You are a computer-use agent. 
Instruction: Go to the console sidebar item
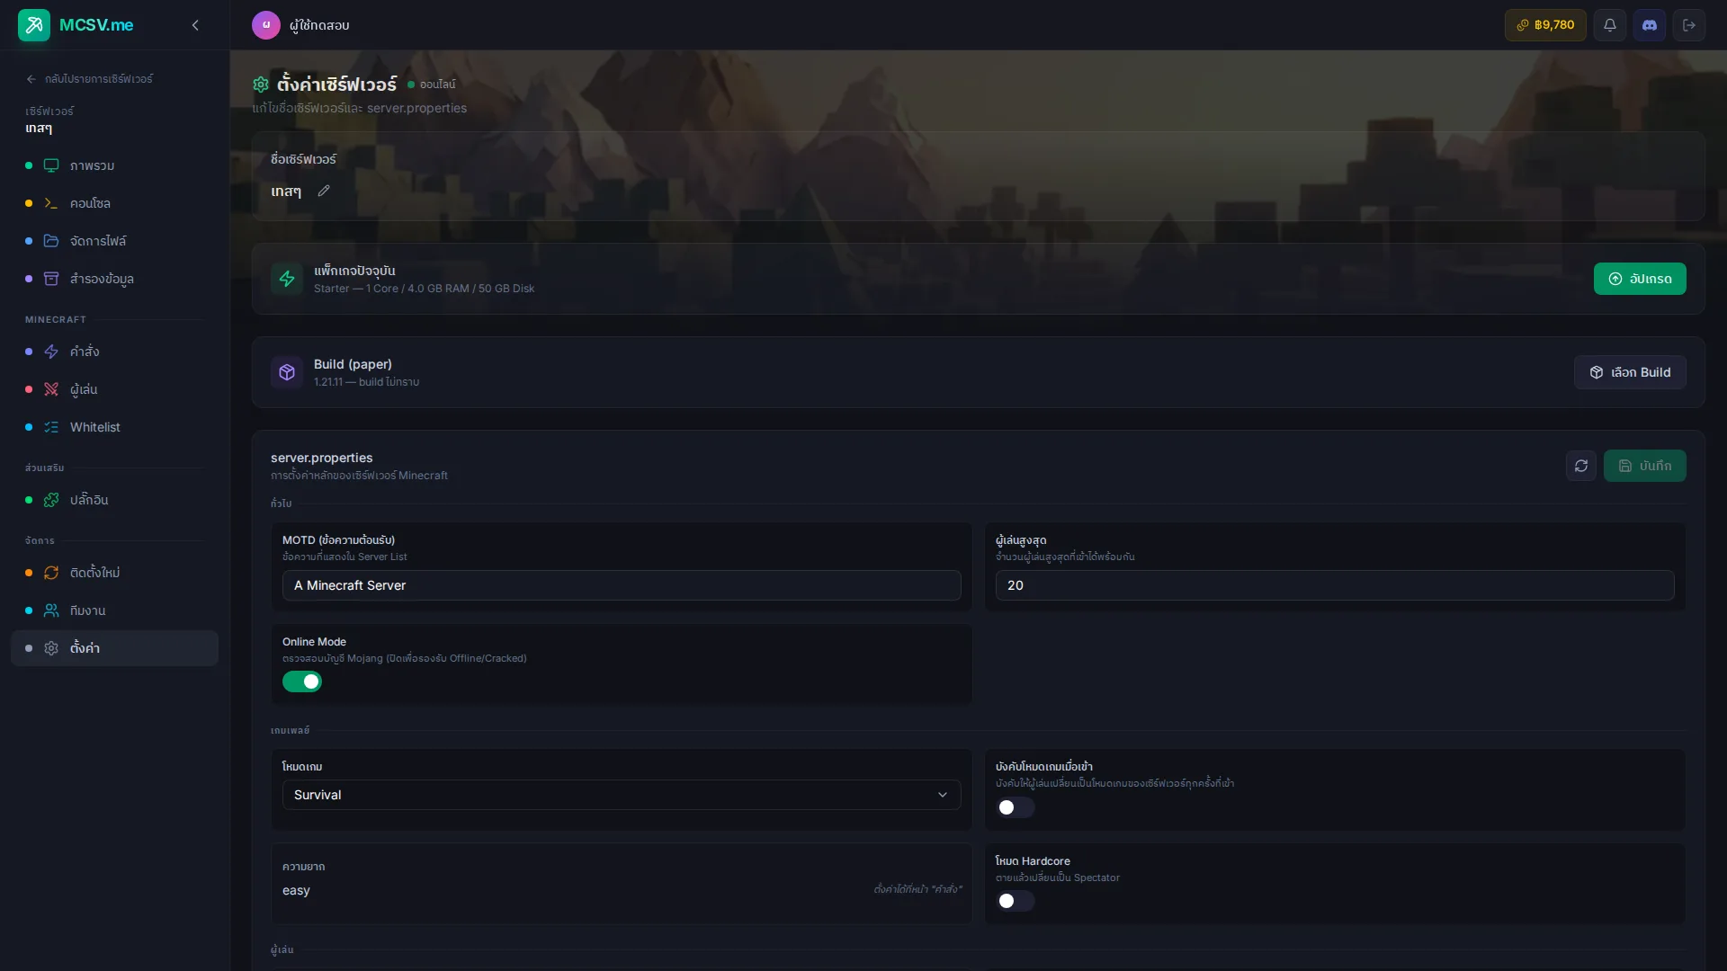pos(90,203)
